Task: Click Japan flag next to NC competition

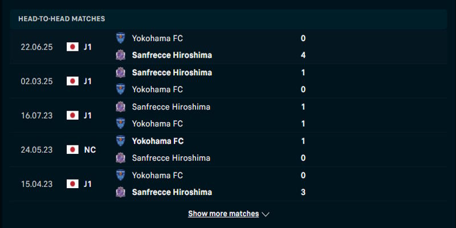Action: coord(72,149)
